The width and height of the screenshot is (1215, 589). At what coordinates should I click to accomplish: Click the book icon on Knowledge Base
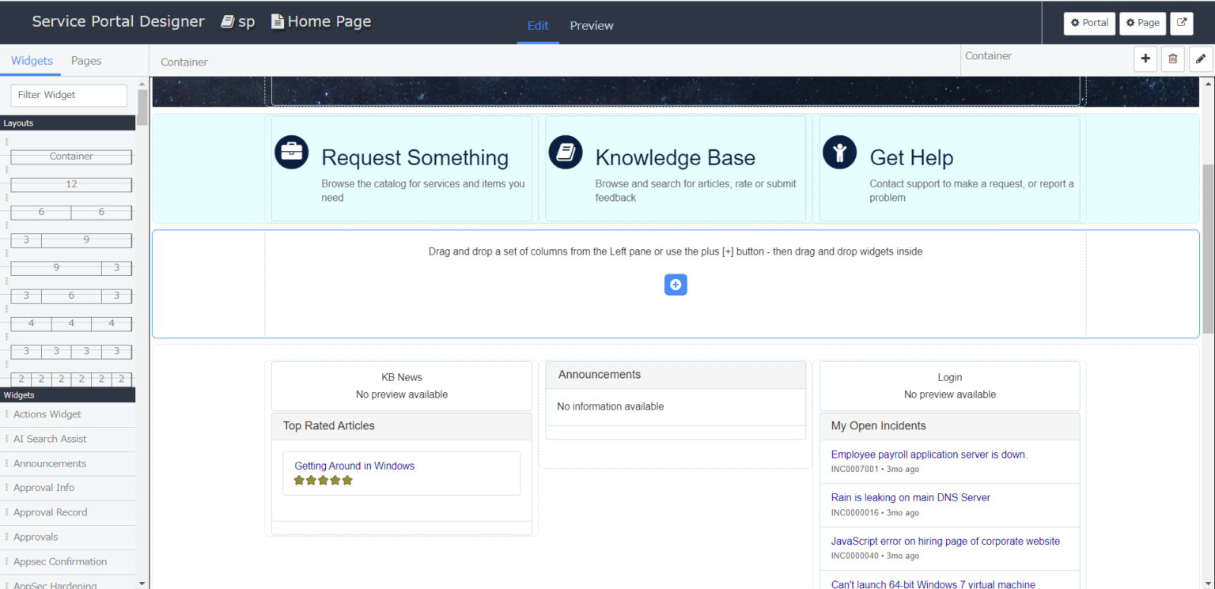tap(565, 150)
